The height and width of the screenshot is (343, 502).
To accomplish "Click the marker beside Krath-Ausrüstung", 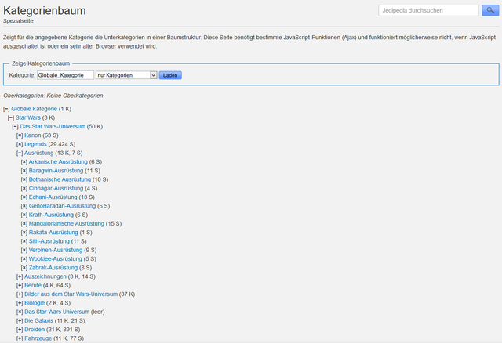I will (24, 215).
